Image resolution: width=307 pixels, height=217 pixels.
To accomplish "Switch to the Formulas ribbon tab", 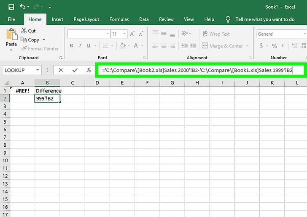I will pyautogui.click(x=119, y=19).
